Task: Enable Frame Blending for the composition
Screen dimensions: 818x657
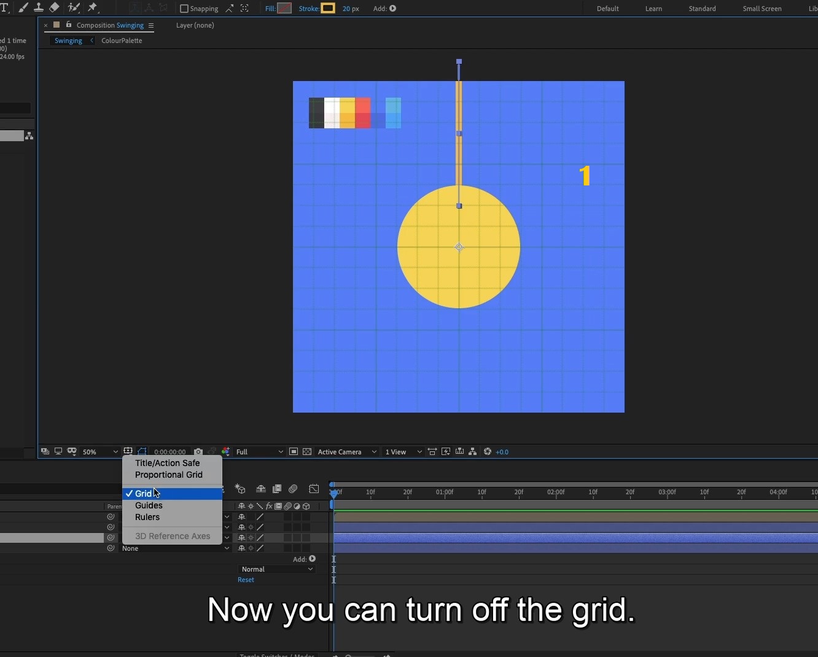Action: coord(276,489)
